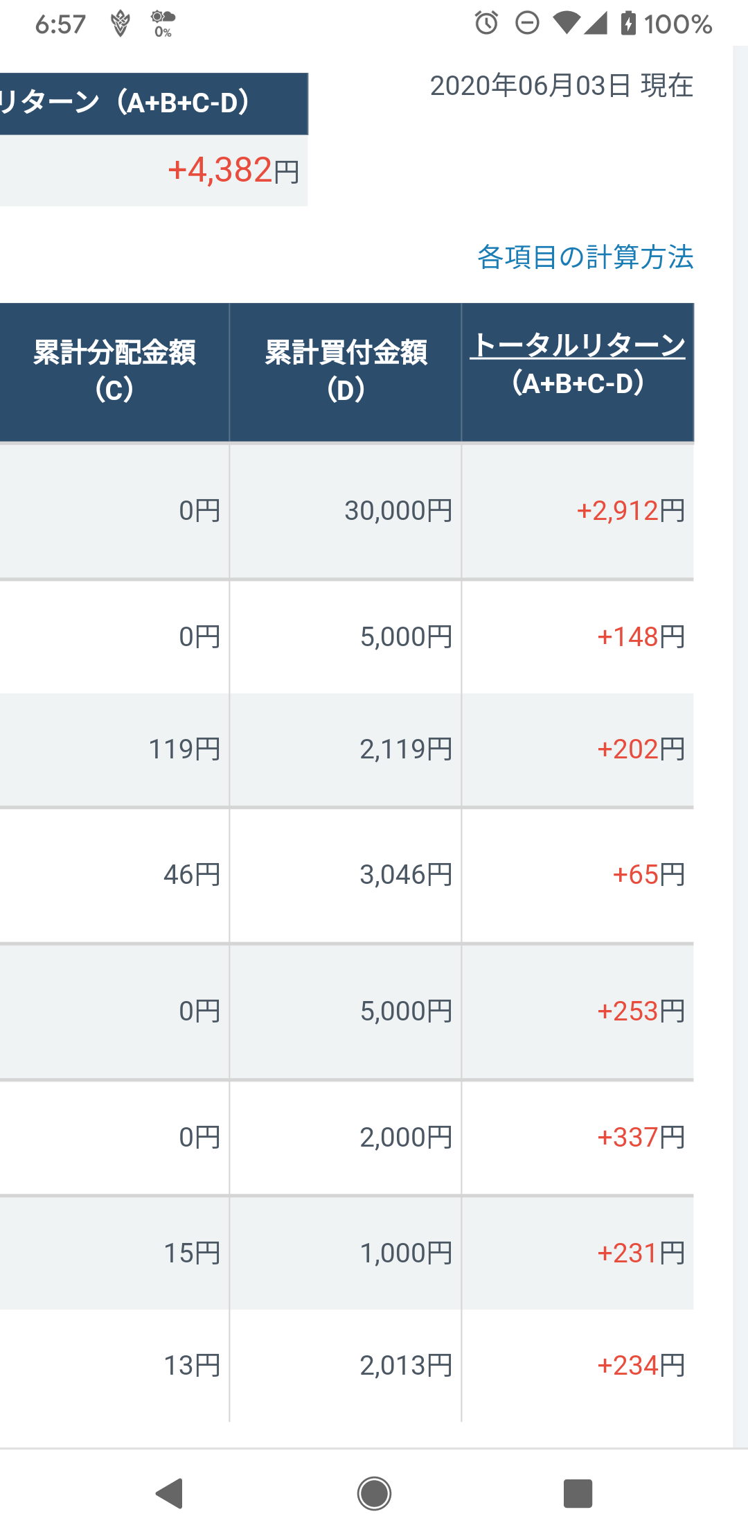This screenshot has height=1539, width=748.
Task: Tap the weather 0% notification icon
Action: click(163, 24)
